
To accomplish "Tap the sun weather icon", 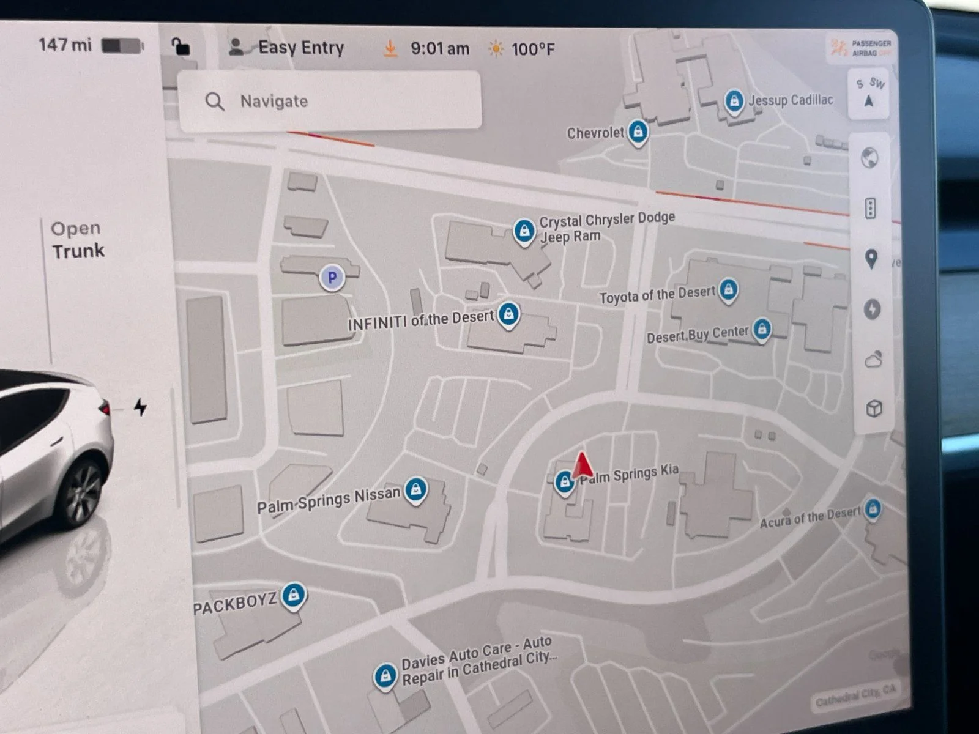I will coord(496,49).
